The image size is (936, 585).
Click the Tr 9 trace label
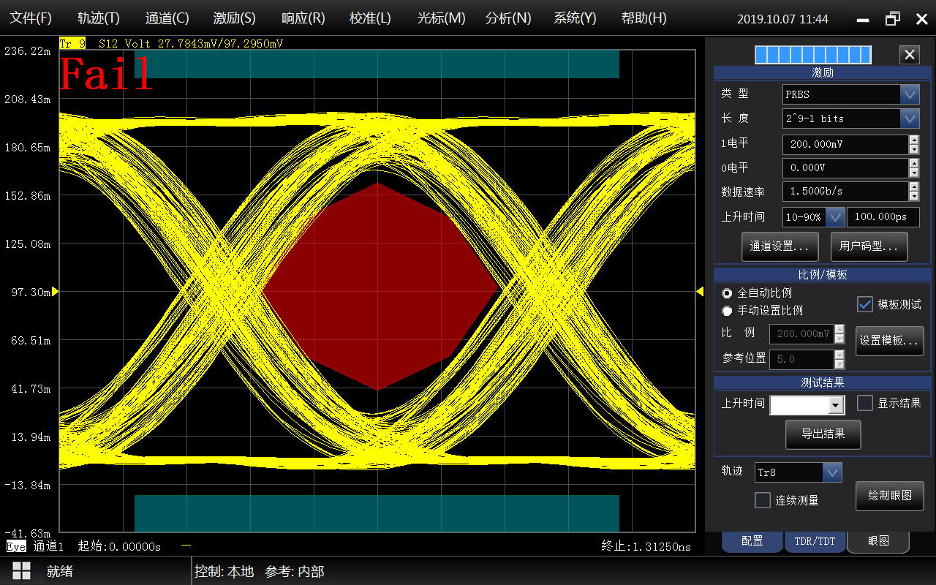tap(72, 44)
